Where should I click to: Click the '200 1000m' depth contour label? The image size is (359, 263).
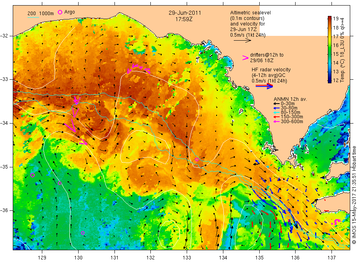pyautogui.click(x=41, y=14)
